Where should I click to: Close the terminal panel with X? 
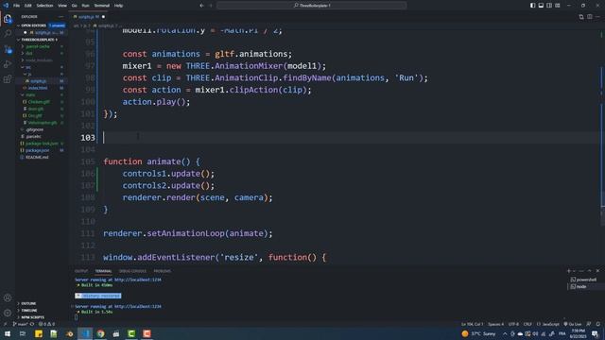(x=597, y=271)
